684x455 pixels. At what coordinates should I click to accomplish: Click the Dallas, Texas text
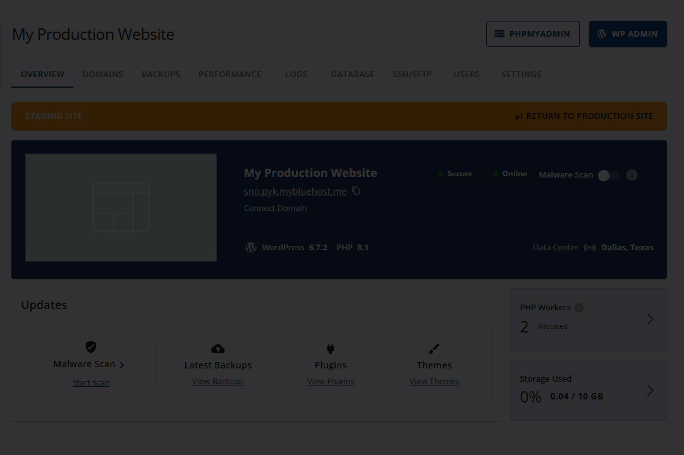(x=627, y=247)
